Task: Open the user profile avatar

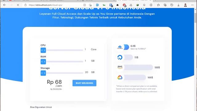Action: tap(185, 5)
